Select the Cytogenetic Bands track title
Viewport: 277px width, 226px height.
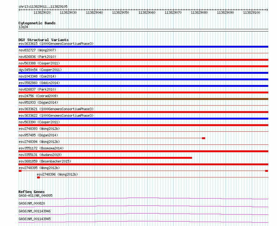[37, 23]
